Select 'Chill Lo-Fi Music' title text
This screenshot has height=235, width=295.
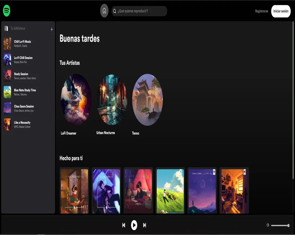point(23,41)
